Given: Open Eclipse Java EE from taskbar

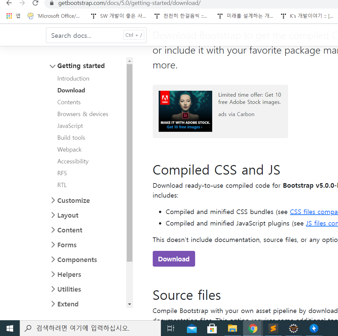Looking at the screenshot, I should pyautogui.click(x=293, y=328).
